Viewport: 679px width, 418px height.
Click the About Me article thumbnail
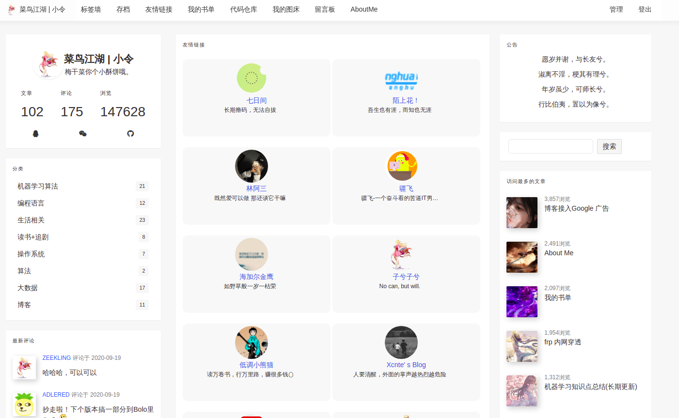[x=522, y=257]
